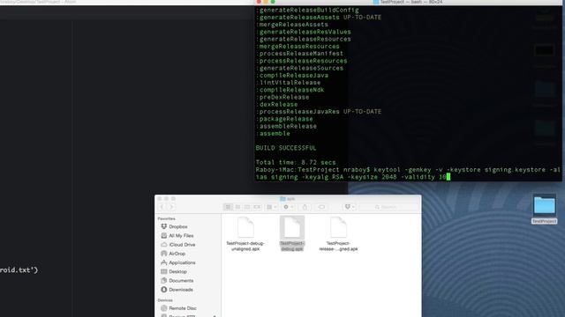The width and height of the screenshot is (565, 317).
Task: Click the Finder share button
Action: (x=305, y=207)
